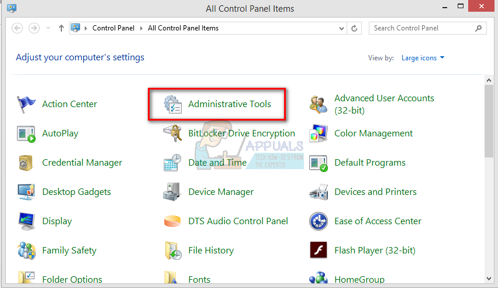The image size is (498, 288).
Task: Focus the Search Control Panel field
Action: (427, 28)
